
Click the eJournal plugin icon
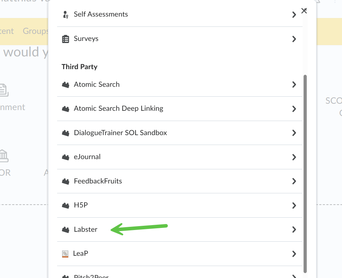pos(66,157)
